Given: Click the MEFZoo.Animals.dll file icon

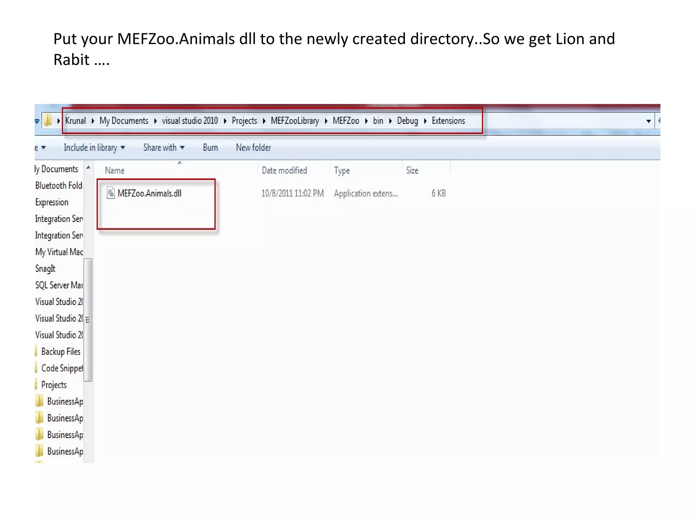Looking at the screenshot, I should pyautogui.click(x=111, y=193).
